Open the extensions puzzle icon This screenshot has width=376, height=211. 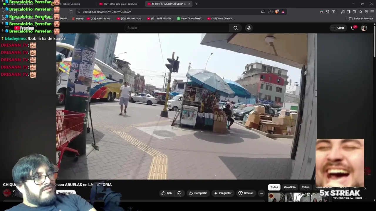[327, 12]
